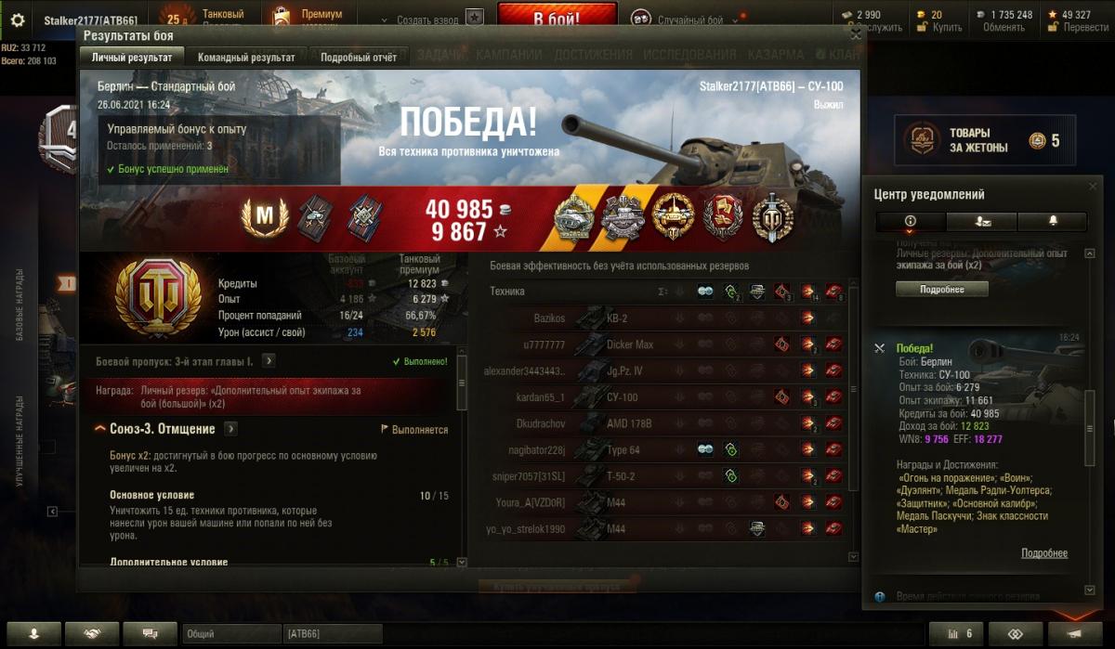The width and height of the screenshot is (1115, 649).
Task: Open the settings gear in top-left corner
Action: [x=17, y=20]
